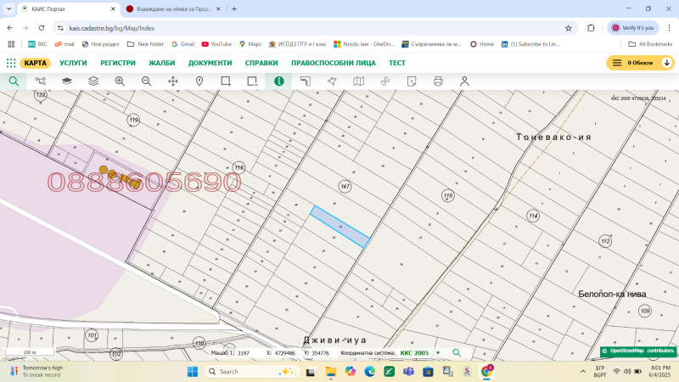Activate rectangle add-selection tool
679x382 pixels.
[226, 81]
